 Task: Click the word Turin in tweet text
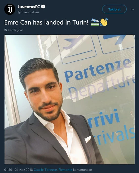pyautogui.click(x=80, y=22)
